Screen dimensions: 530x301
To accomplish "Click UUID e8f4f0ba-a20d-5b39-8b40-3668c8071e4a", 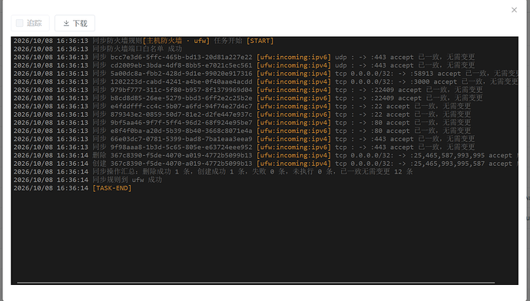I will click(181, 131).
